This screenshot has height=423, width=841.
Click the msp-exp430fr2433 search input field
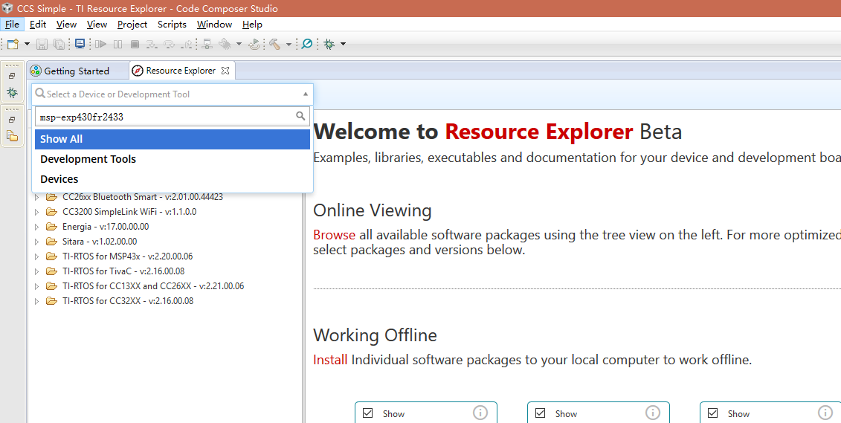coord(173,116)
